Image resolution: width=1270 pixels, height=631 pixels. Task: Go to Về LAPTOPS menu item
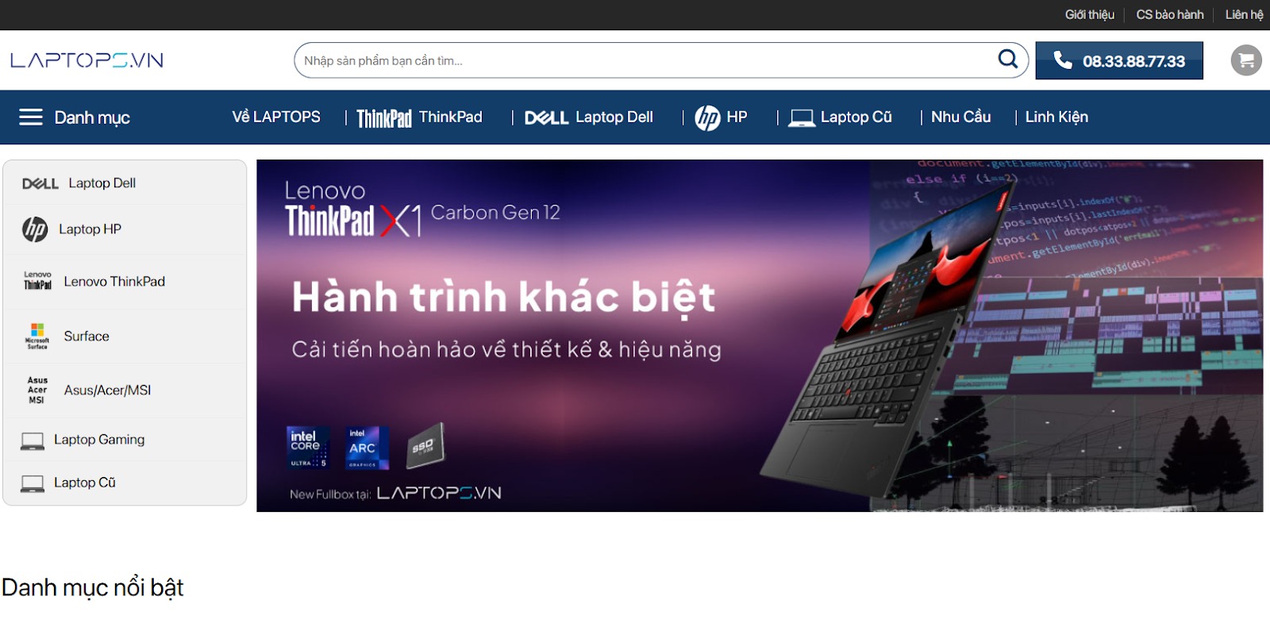276,117
